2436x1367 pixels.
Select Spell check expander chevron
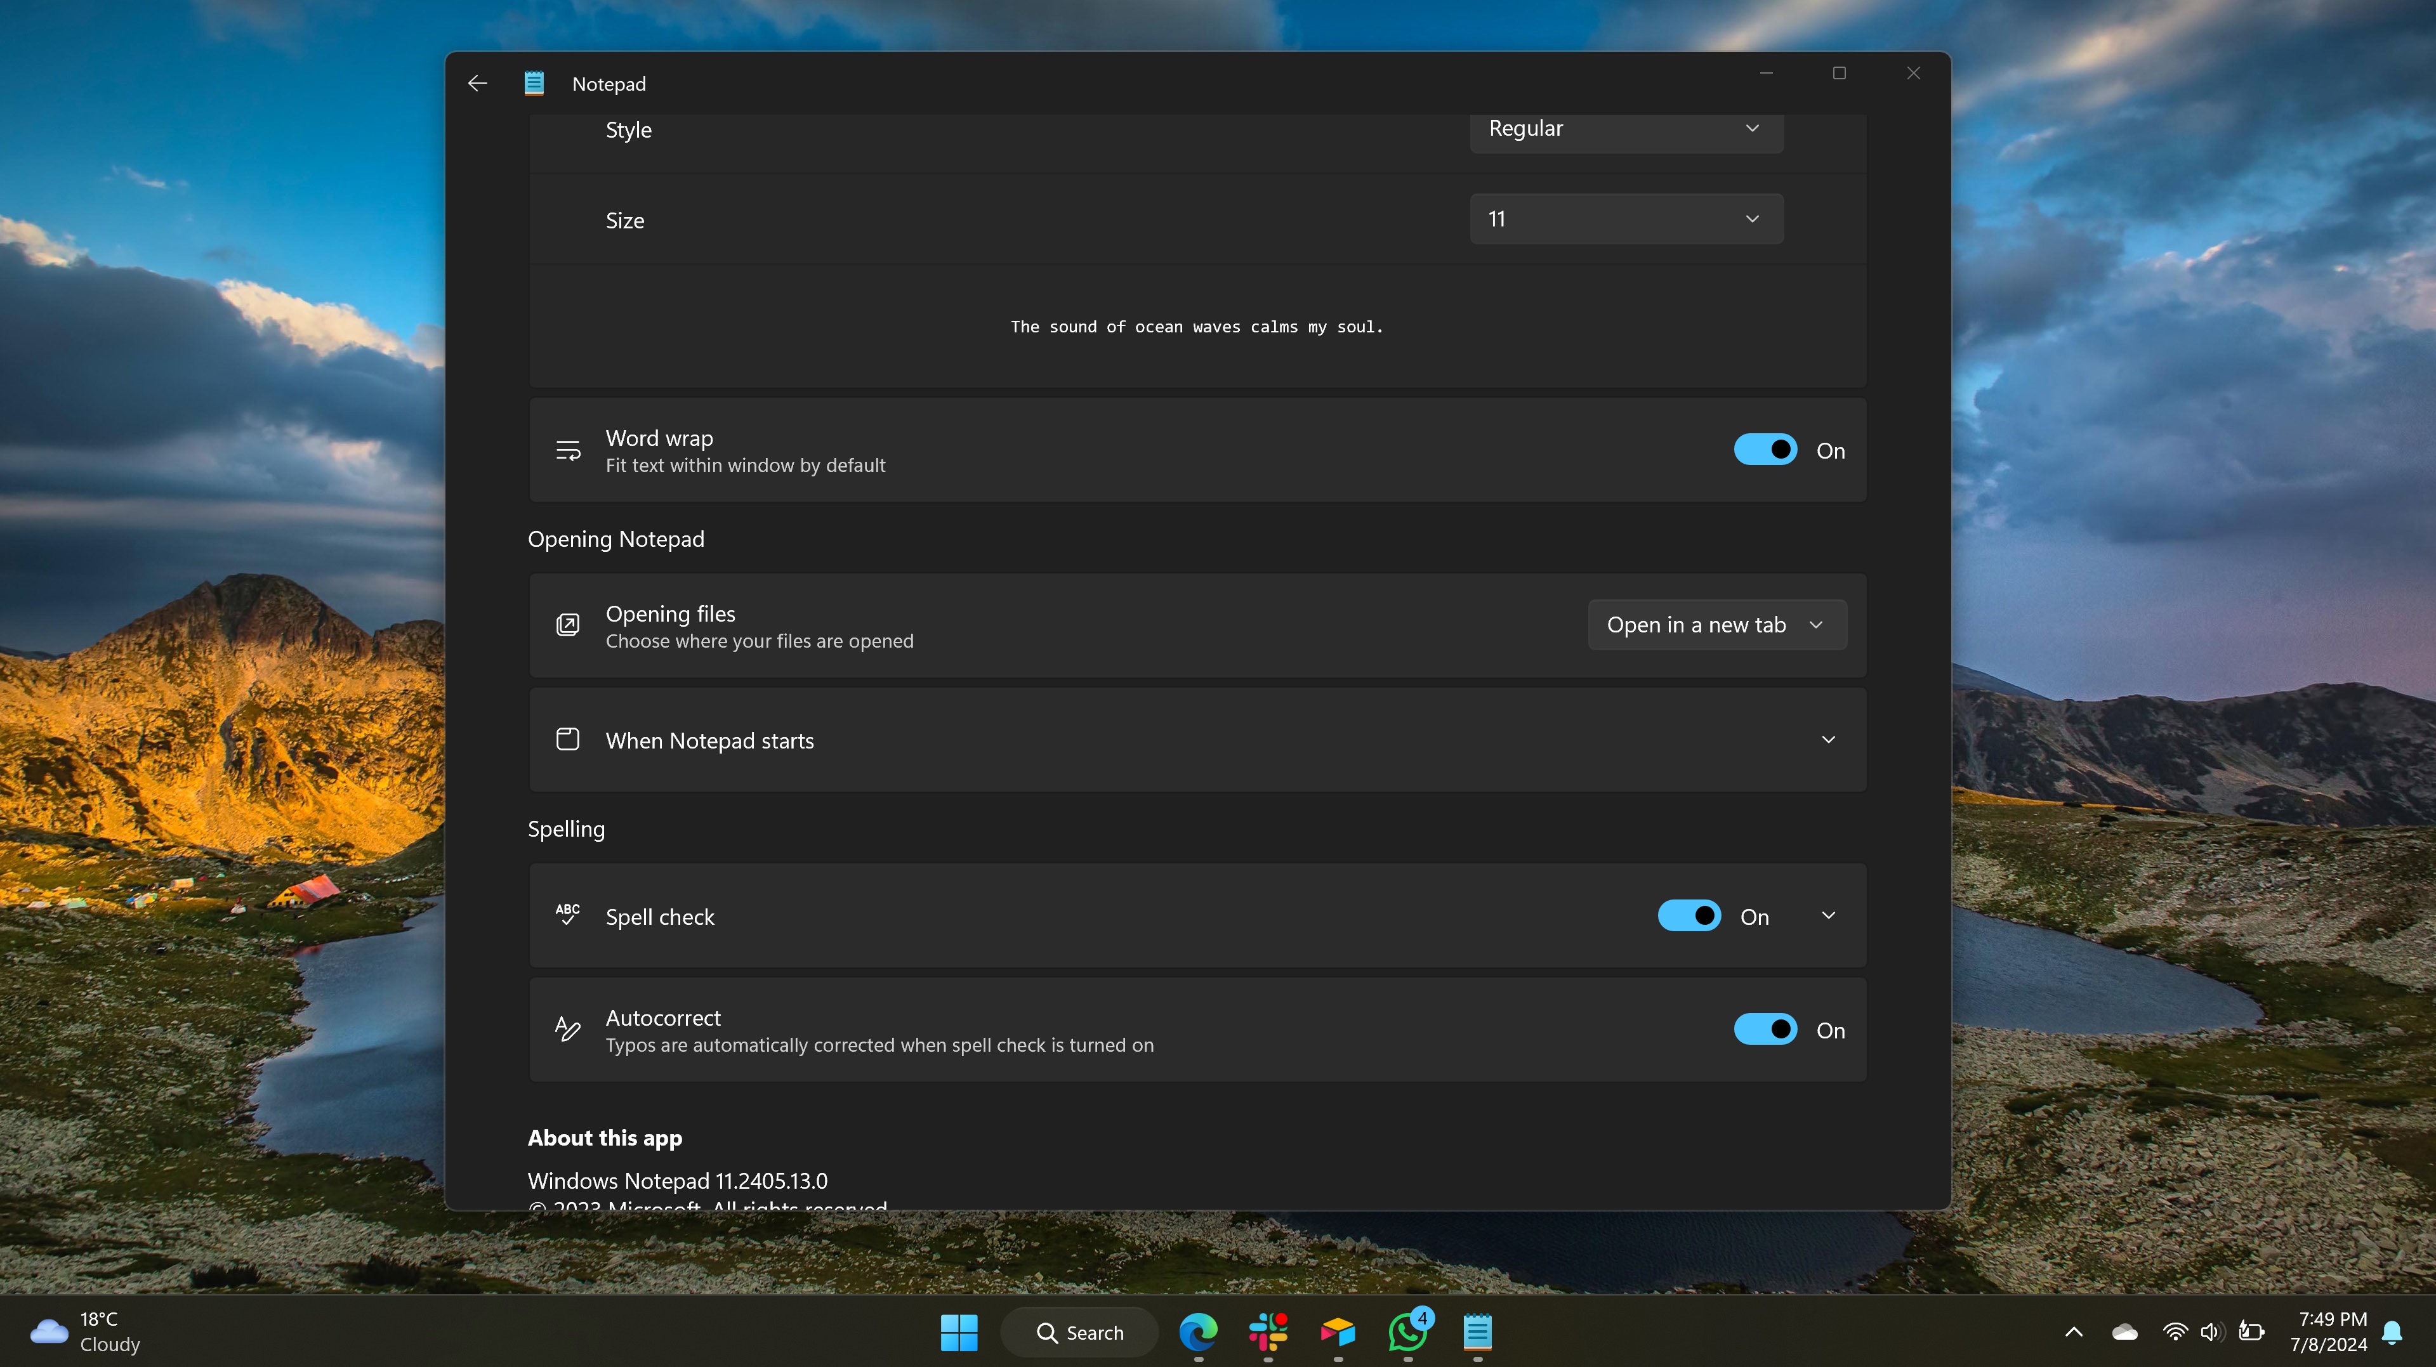pyautogui.click(x=1829, y=915)
